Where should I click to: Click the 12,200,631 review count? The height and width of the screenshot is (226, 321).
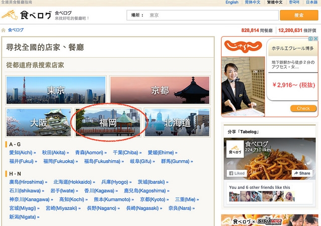[290, 31]
